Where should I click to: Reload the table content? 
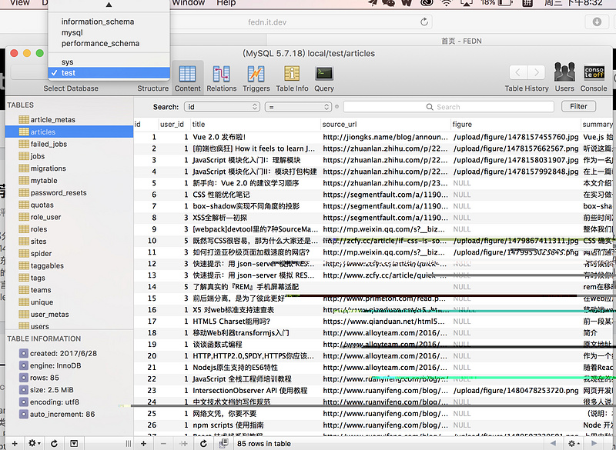(203, 443)
